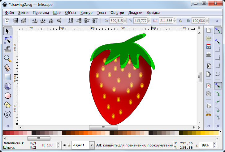Pick the Star and polygon tool
The image size is (225, 152).
tap(8, 105)
